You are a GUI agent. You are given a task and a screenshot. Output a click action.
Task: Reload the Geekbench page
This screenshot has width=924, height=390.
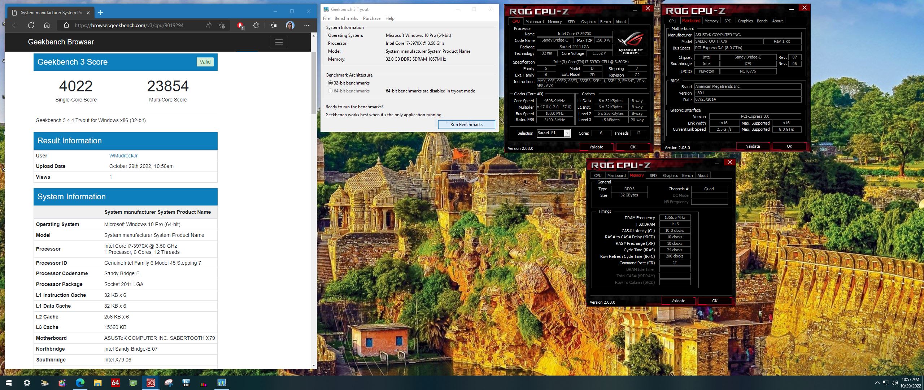click(x=31, y=25)
